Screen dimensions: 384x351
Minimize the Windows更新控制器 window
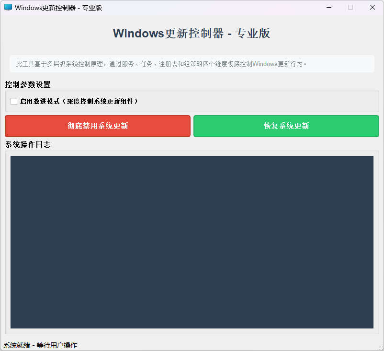click(x=329, y=8)
